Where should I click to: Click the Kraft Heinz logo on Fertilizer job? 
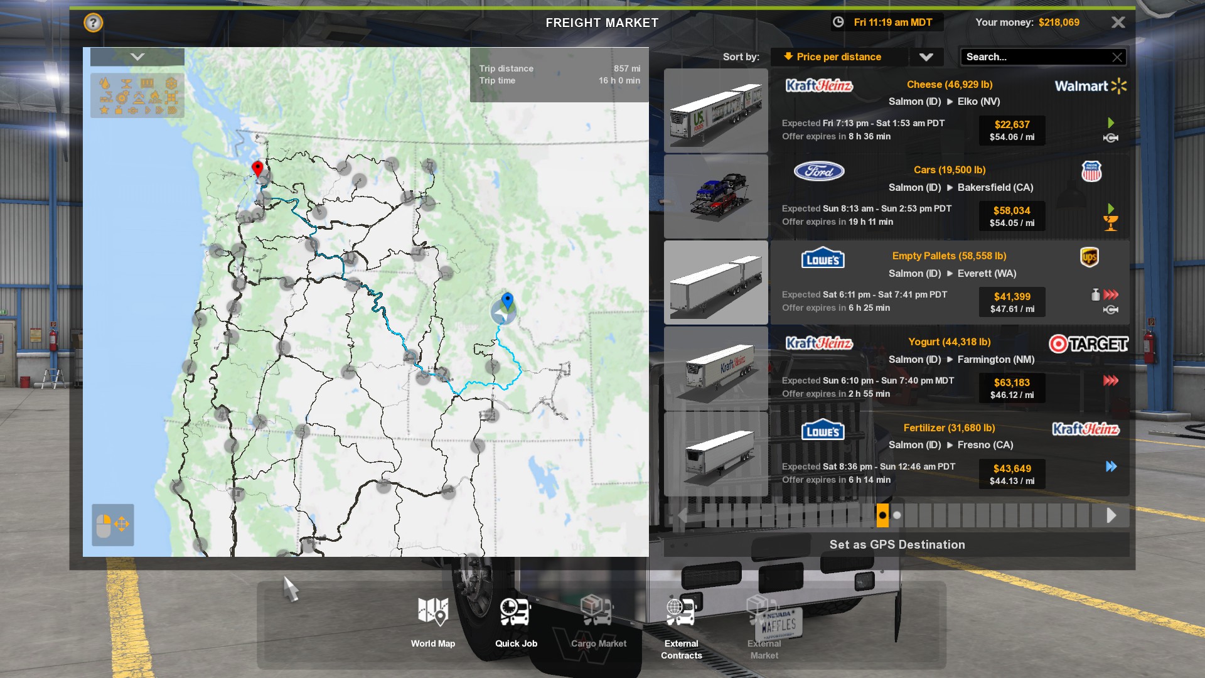1085,429
